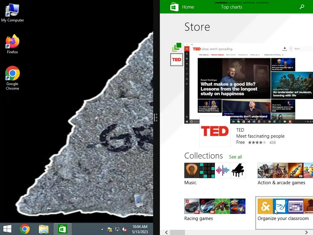Open the armored warrior game icon
This screenshot has height=235, width=313.
(x=281, y=170)
